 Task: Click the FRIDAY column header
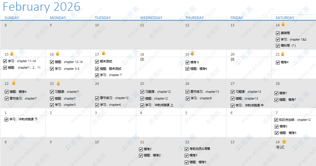click(237, 18)
